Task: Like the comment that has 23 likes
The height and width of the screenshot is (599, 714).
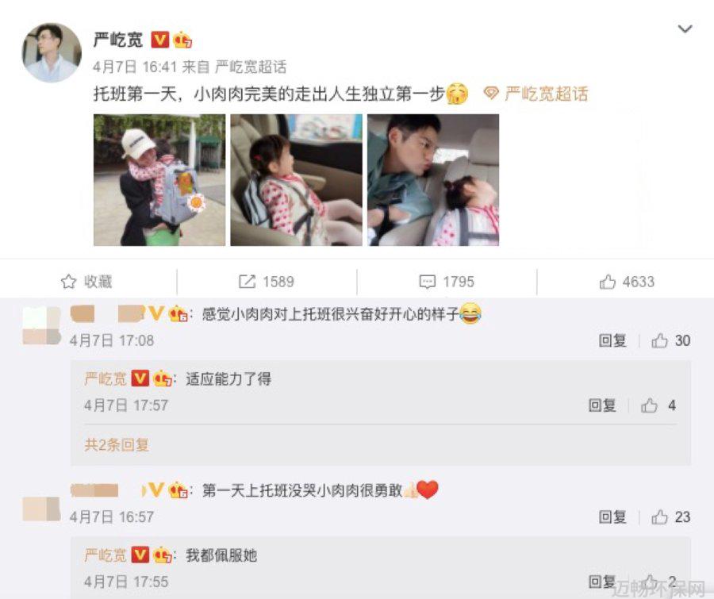Action: (x=659, y=517)
